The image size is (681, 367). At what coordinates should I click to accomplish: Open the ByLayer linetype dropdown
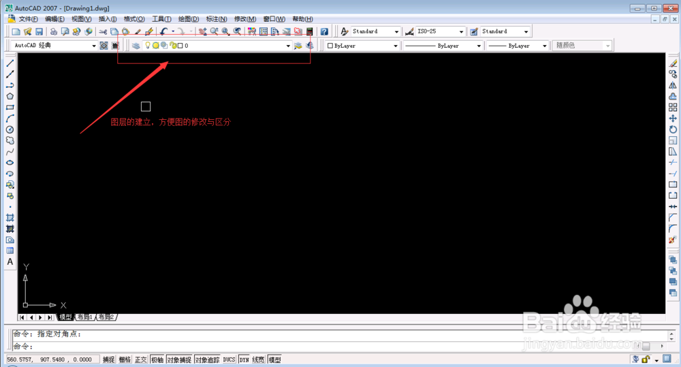(479, 46)
